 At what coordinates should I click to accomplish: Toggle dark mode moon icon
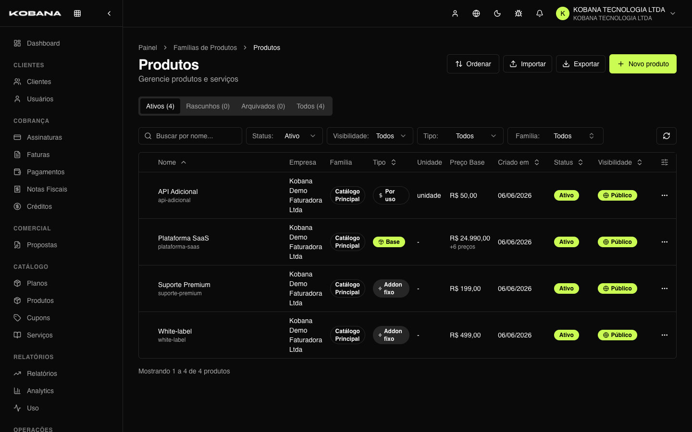point(497,13)
